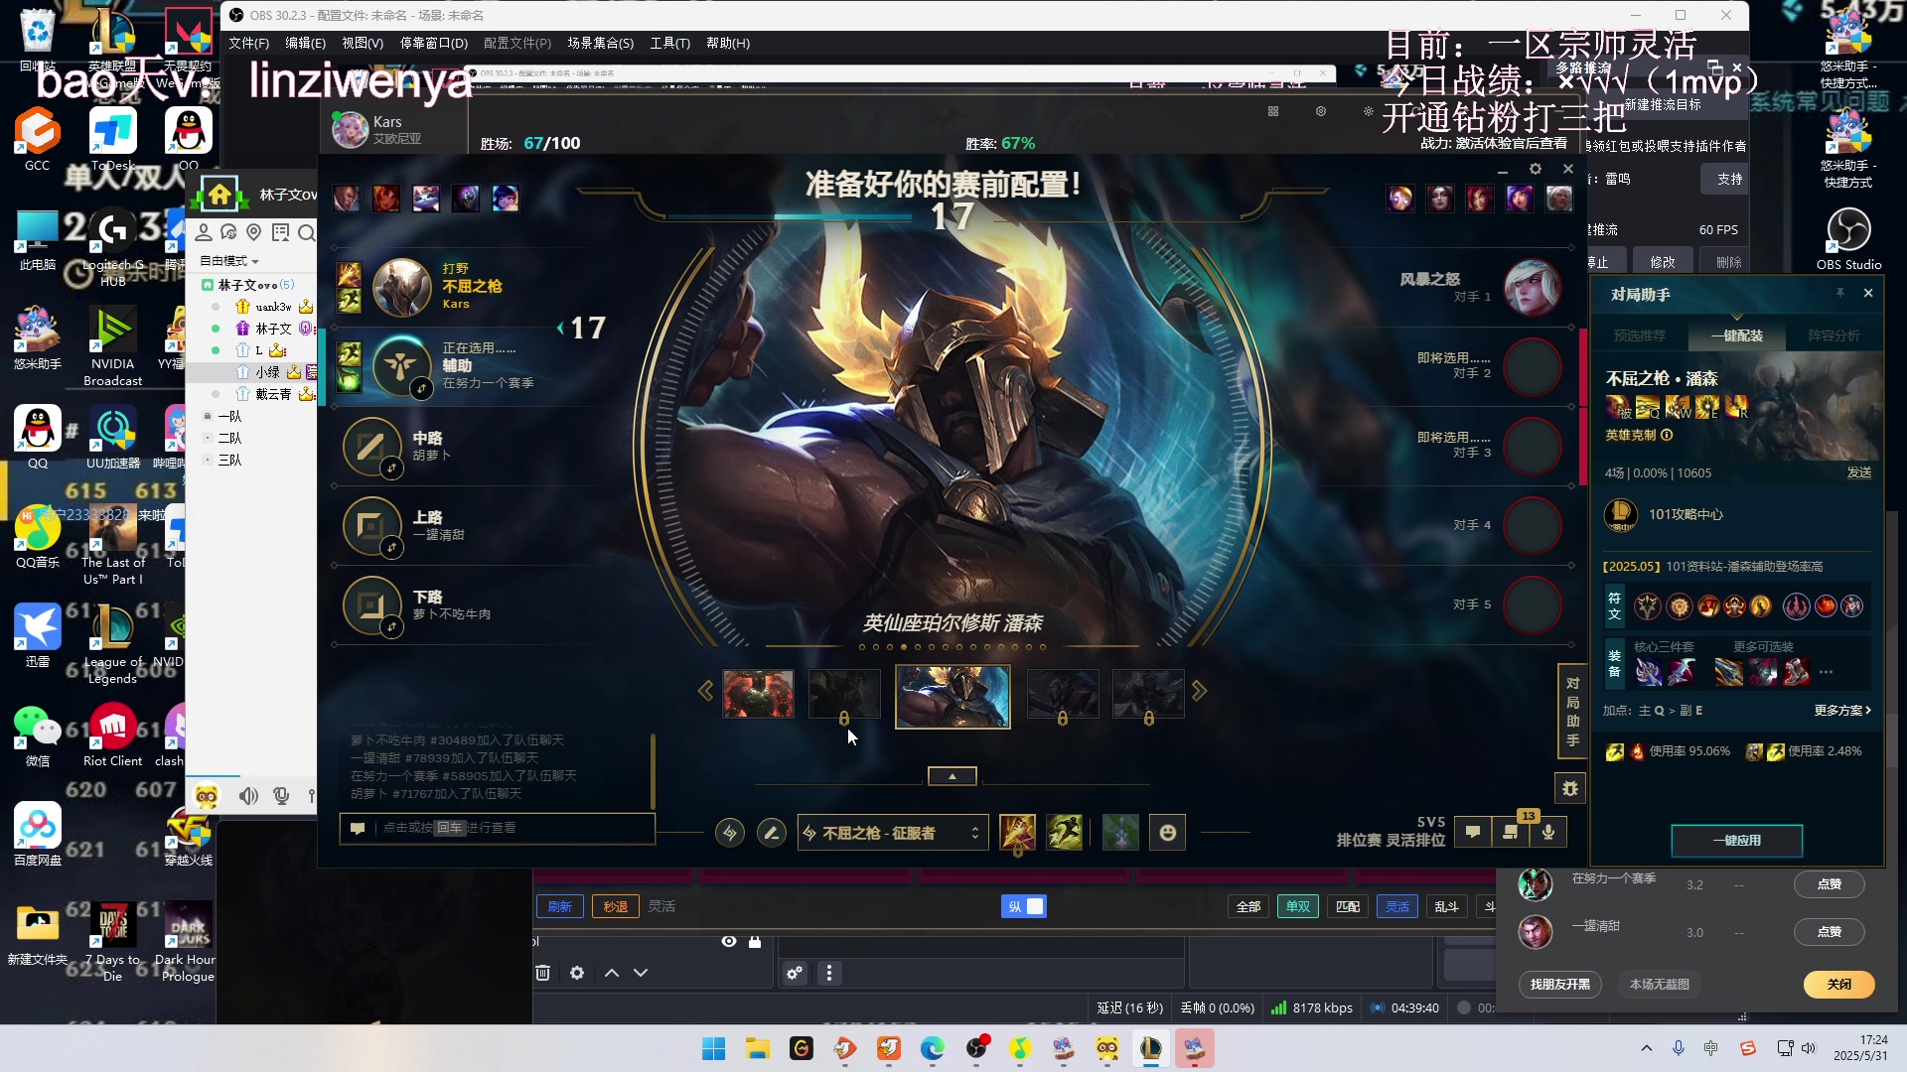Open Windows Start menu

(x=713, y=1048)
